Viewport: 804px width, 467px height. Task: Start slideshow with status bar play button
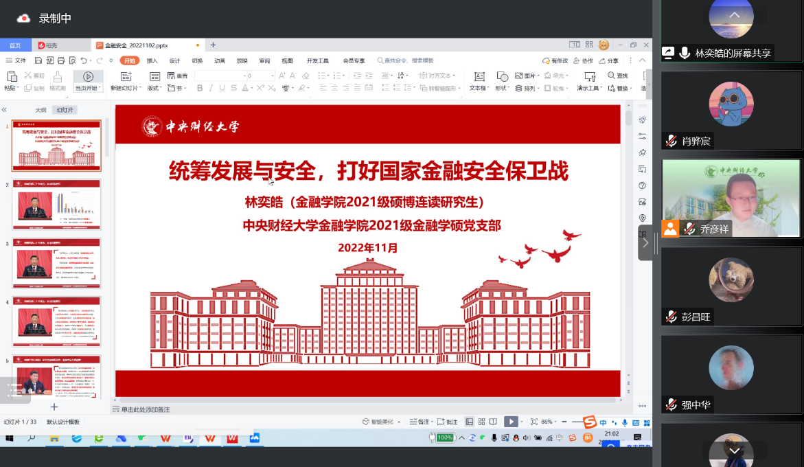click(x=511, y=422)
